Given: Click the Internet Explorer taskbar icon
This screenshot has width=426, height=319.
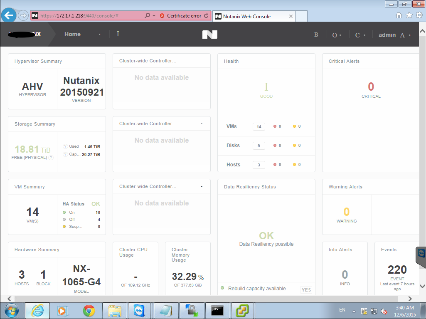Looking at the screenshot, I should [x=37, y=311].
